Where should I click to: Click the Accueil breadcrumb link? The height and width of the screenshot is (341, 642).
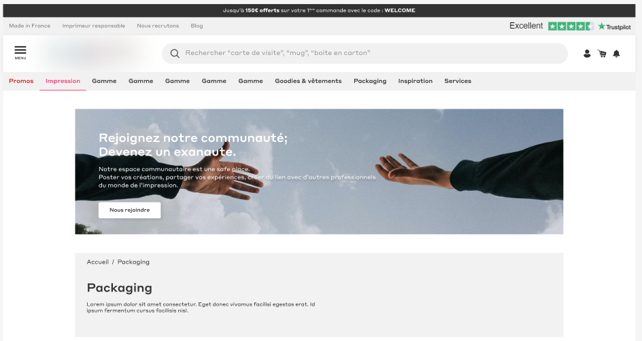pyautogui.click(x=97, y=262)
